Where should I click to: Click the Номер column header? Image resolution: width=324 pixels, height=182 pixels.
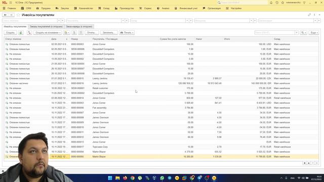pos(80,39)
